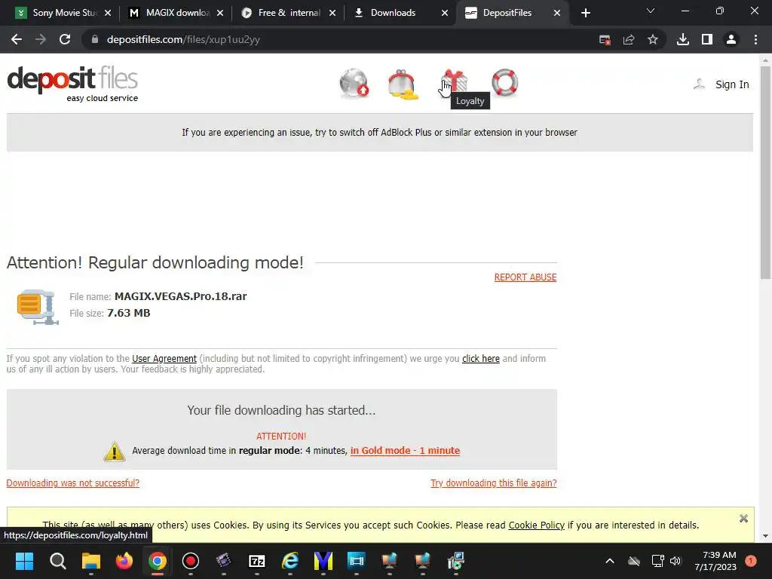Open Chrome three-dot menu
Image resolution: width=772 pixels, height=579 pixels.
pos(755,39)
